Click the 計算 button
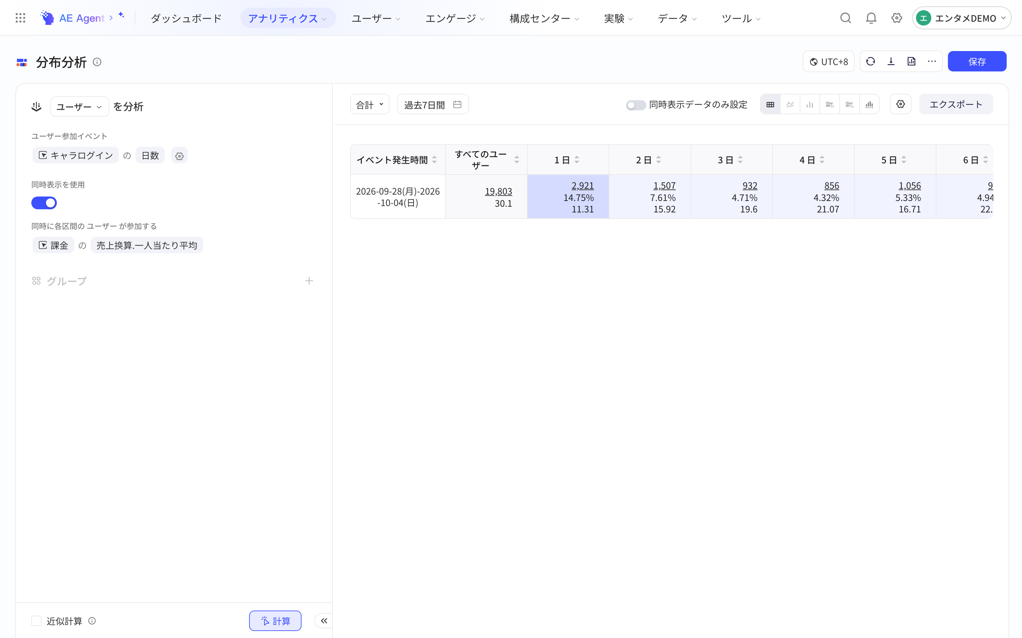Image resolution: width=1022 pixels, height=638 pixels. (275, 621)
